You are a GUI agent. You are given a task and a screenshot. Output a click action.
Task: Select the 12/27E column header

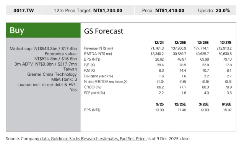(226, 43)
